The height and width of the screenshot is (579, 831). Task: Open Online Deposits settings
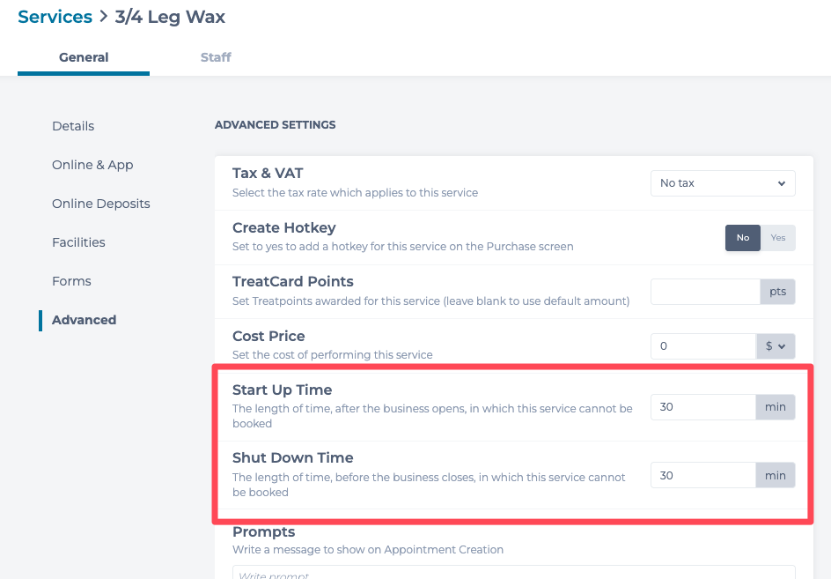pos(100,204)
